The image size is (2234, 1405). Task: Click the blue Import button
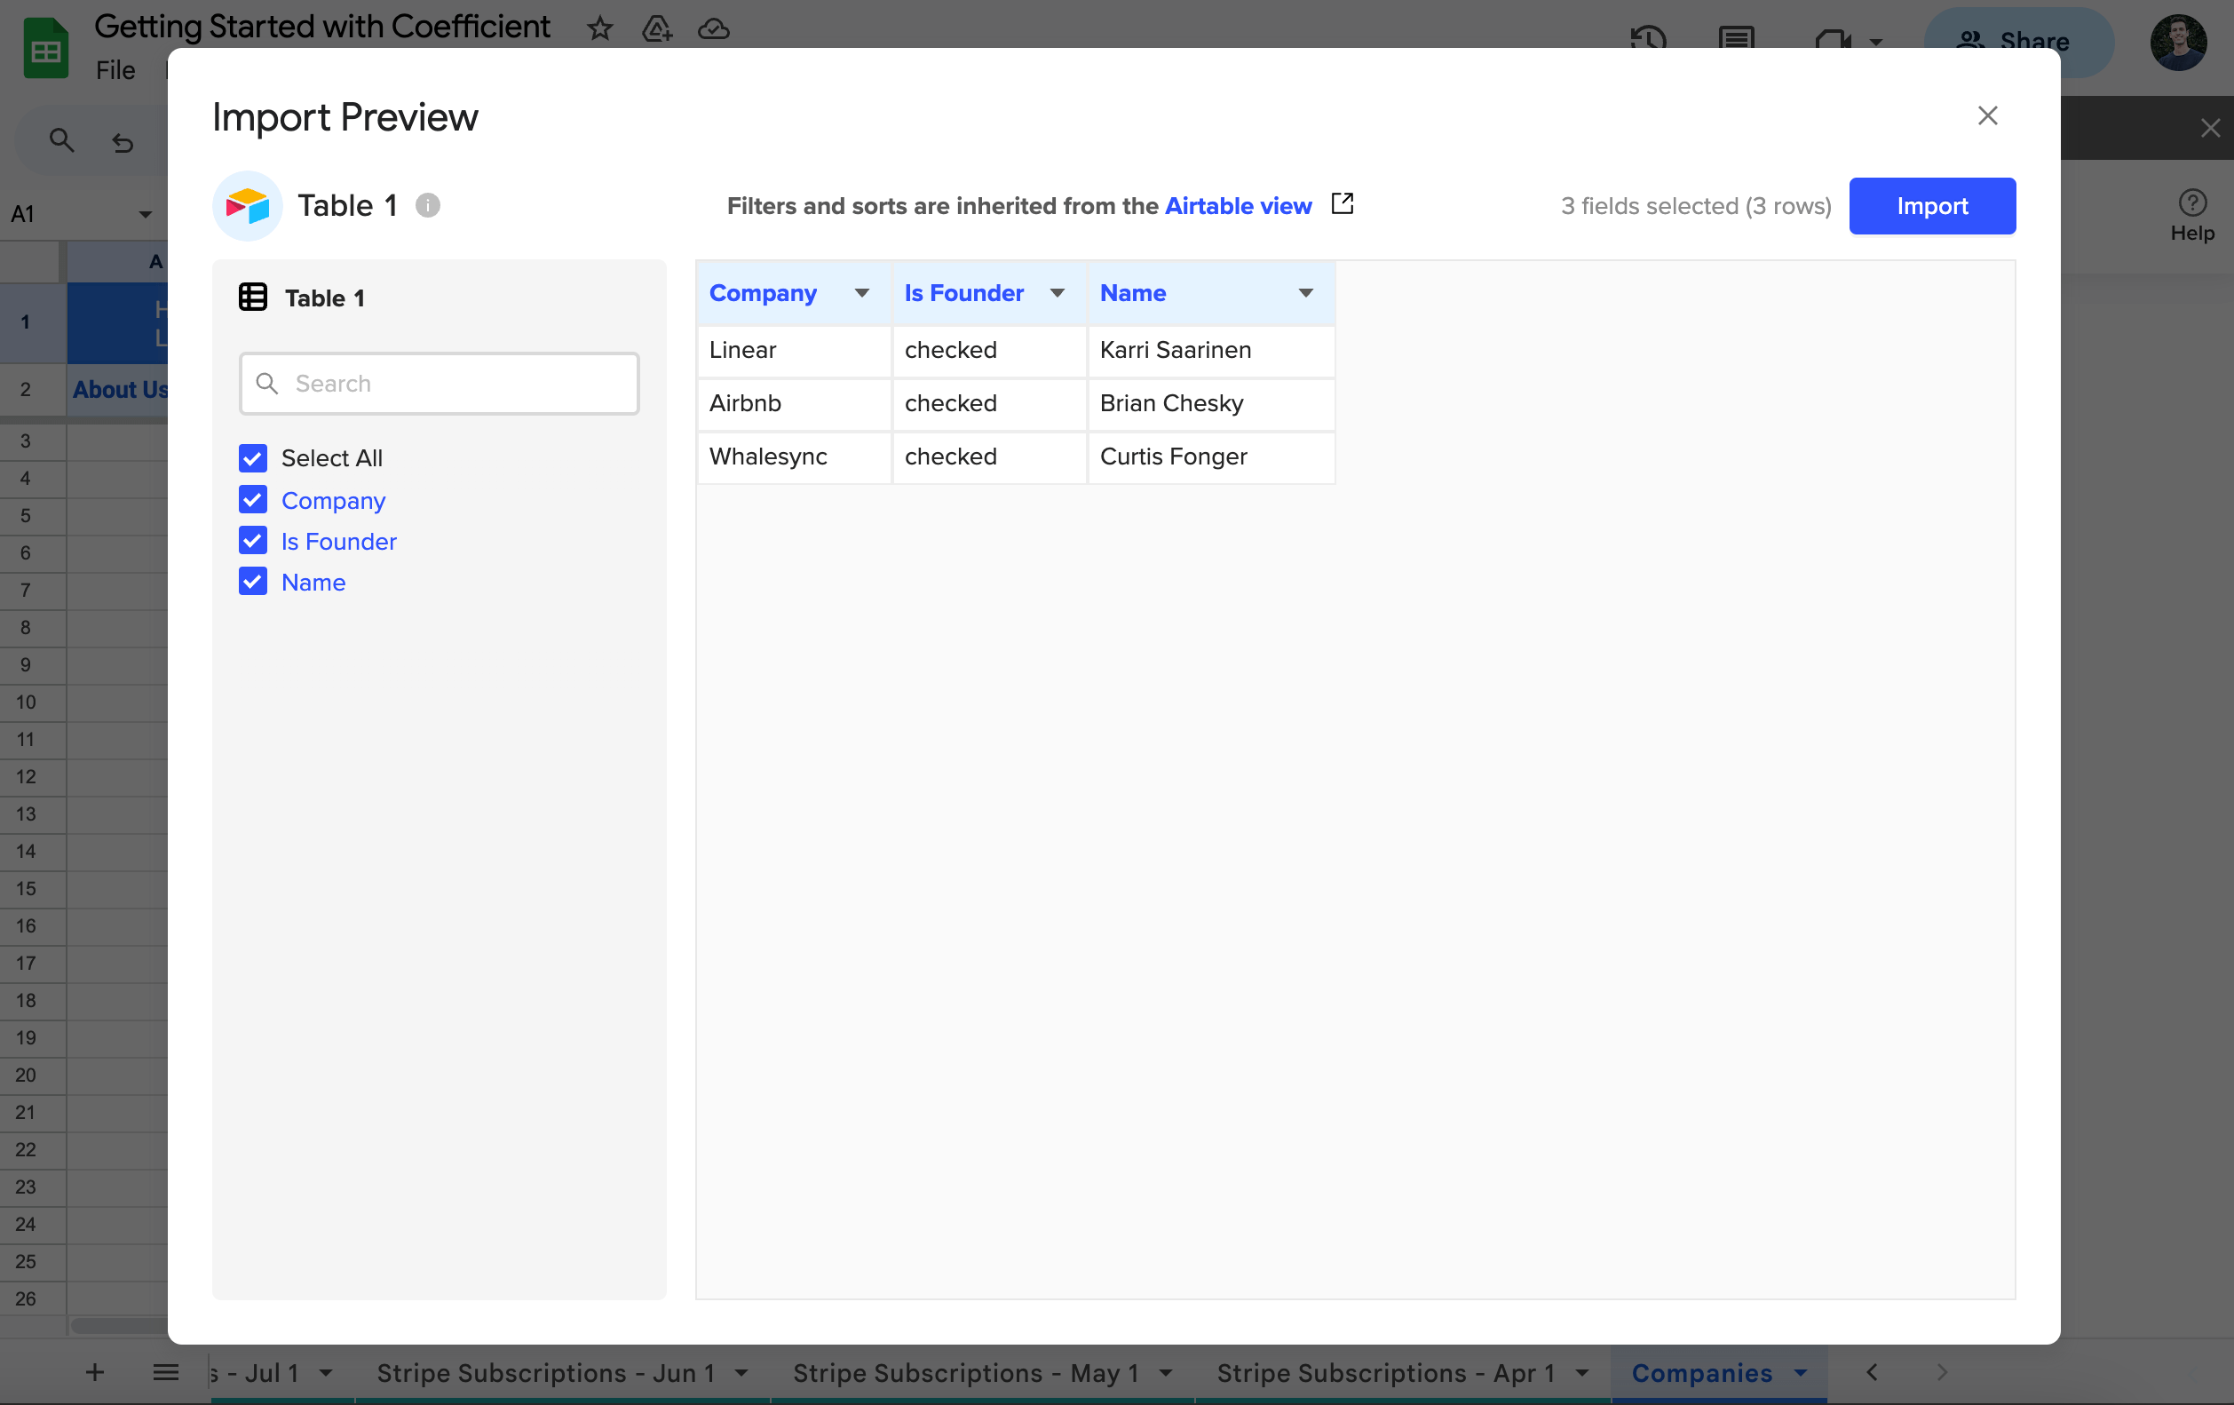[x=1931, y=206]
